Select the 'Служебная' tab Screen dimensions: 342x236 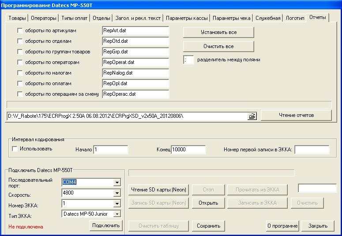tap(268, 18)
